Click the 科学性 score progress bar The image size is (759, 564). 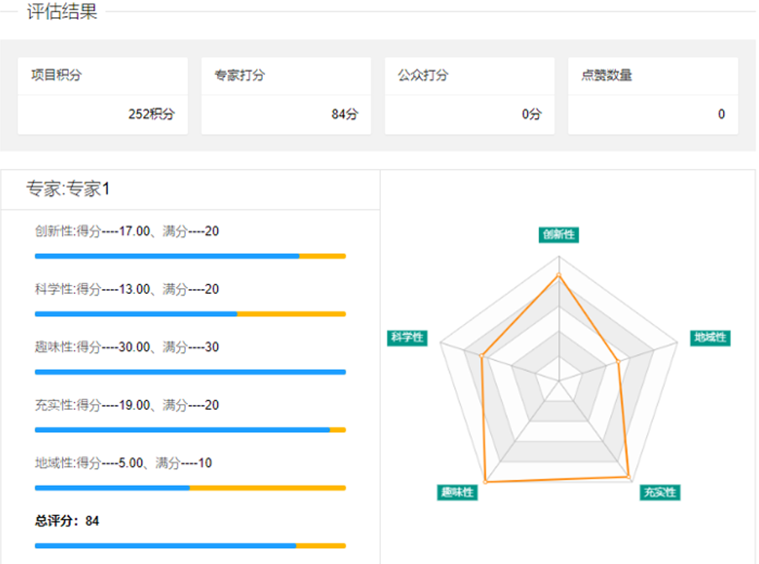[190, 314]
